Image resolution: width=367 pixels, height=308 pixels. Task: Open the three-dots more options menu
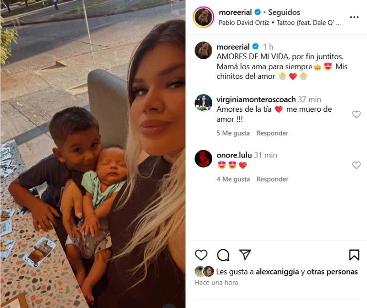354,17
